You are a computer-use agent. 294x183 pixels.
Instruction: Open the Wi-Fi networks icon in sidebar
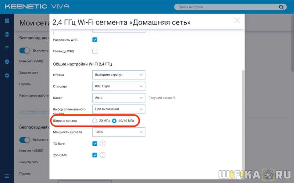[7, 48]
